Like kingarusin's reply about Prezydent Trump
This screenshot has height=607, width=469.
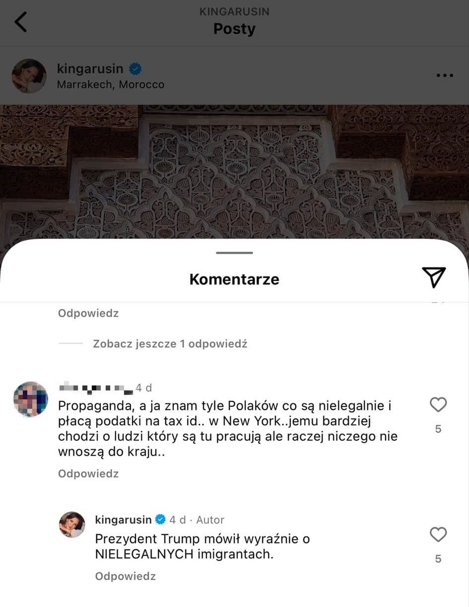[438, 534]
